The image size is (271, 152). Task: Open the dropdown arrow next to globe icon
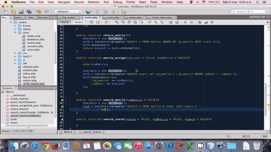[92, 11]
